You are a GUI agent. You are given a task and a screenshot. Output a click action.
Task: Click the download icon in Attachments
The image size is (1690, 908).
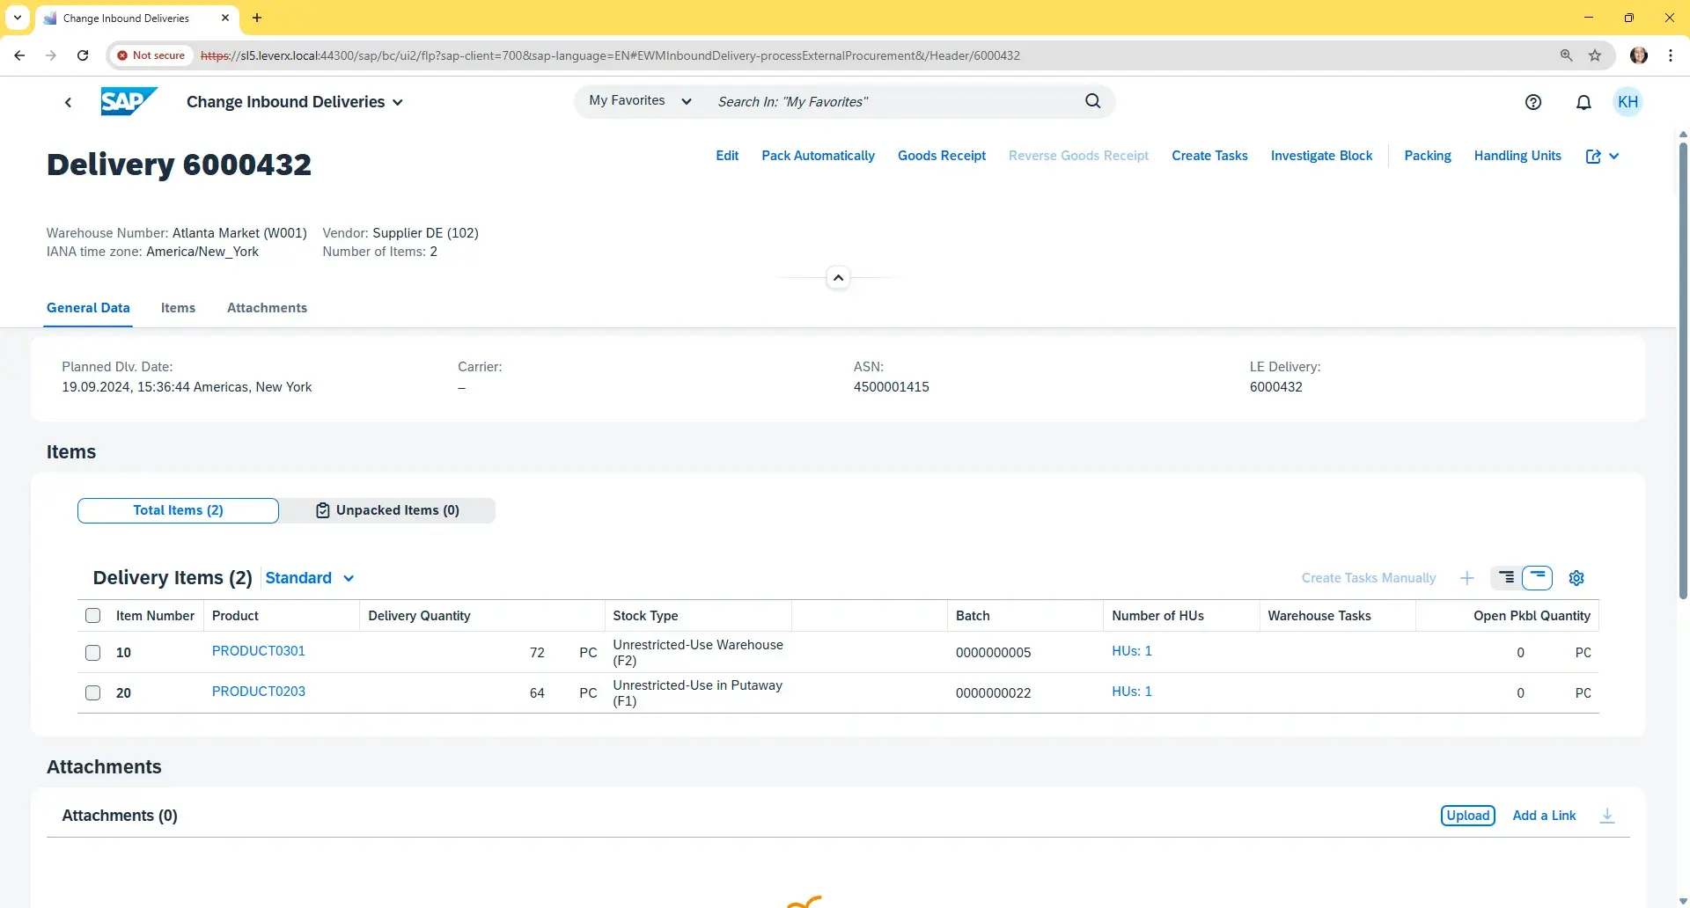coord(1607,816)
